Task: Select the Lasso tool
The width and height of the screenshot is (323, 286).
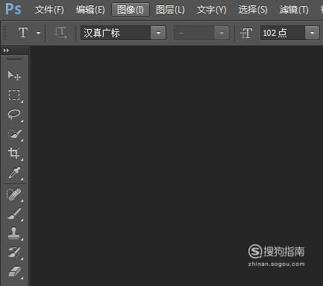Action: 14,115
